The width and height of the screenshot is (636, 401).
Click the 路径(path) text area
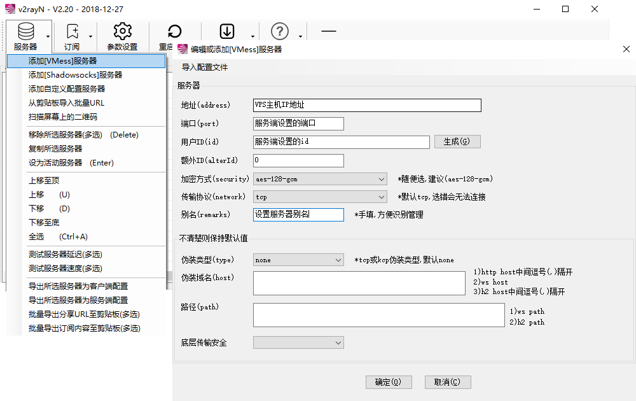coord(379,314)
